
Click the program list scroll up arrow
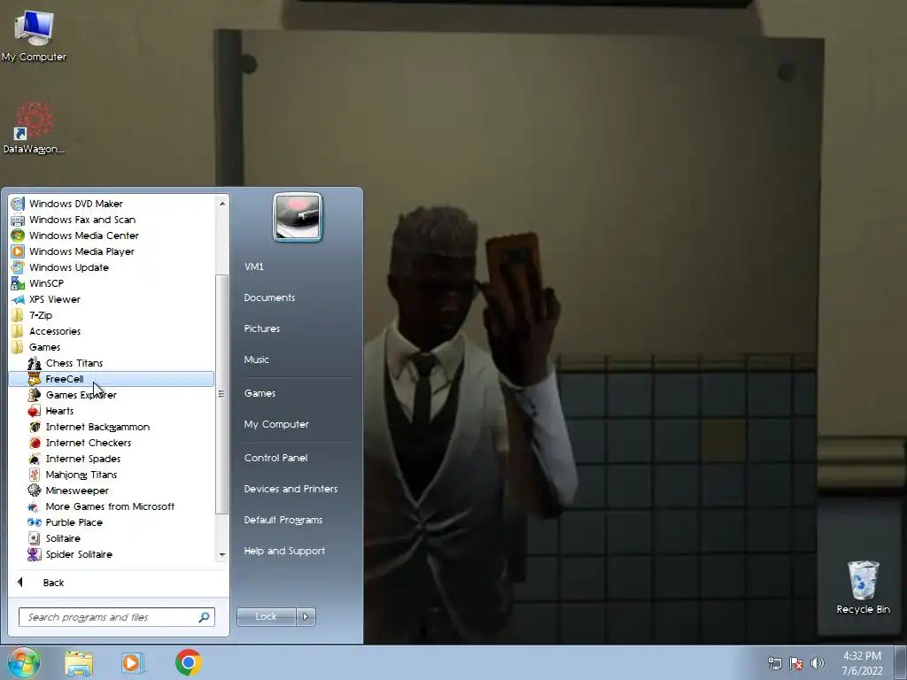222,203
